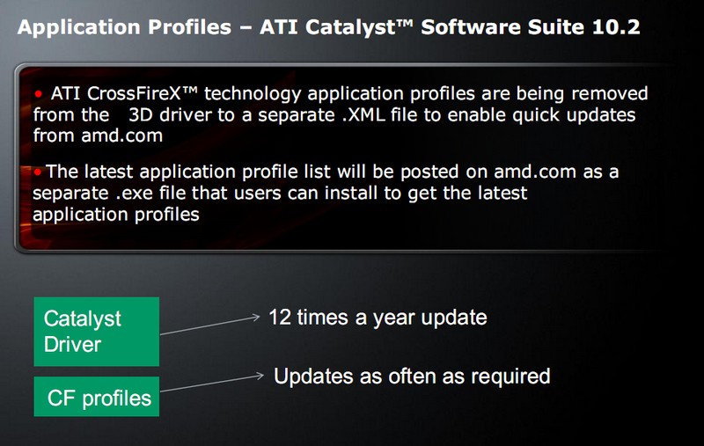Click amd.com in the first bullet
Screen dimensions: 704x446
pyautogui.click(x=122, y=135)
